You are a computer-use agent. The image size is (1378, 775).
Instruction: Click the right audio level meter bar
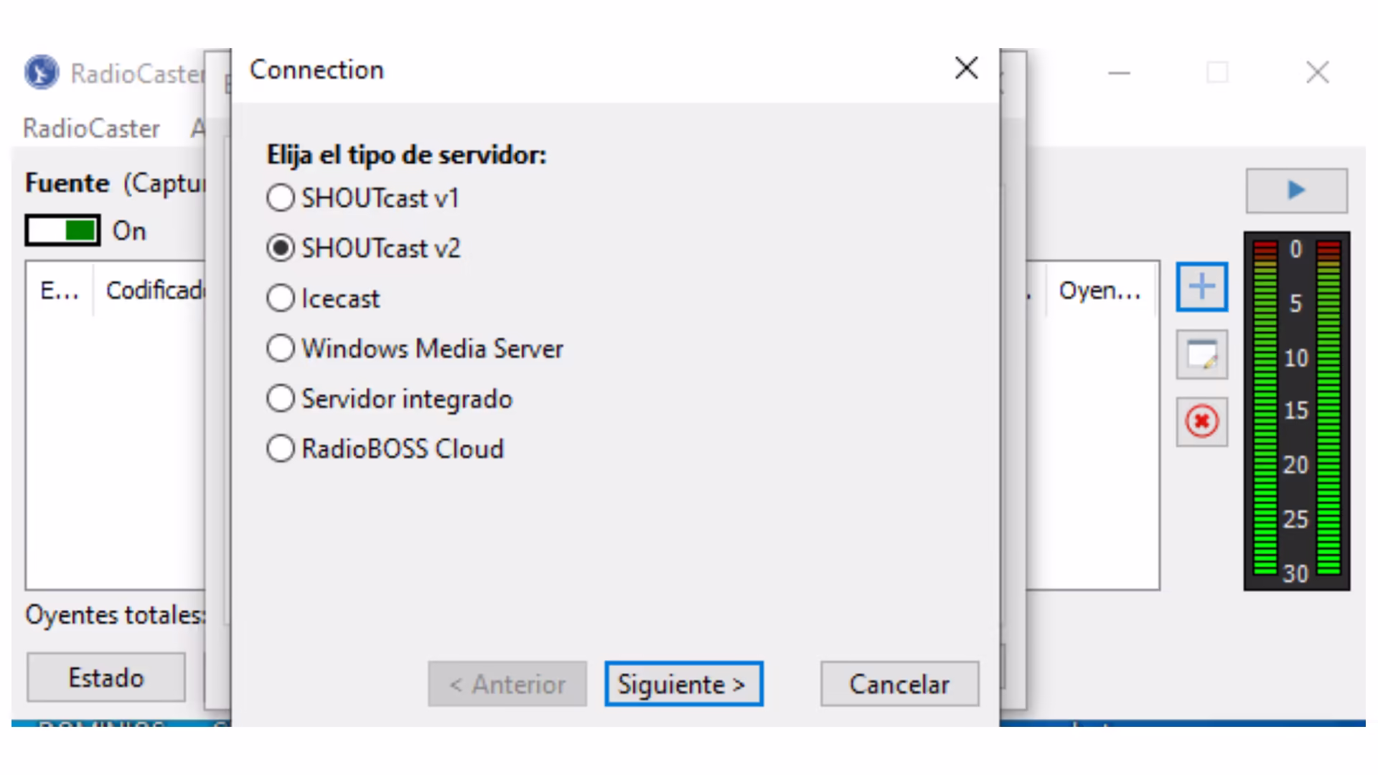(1328, 408)
